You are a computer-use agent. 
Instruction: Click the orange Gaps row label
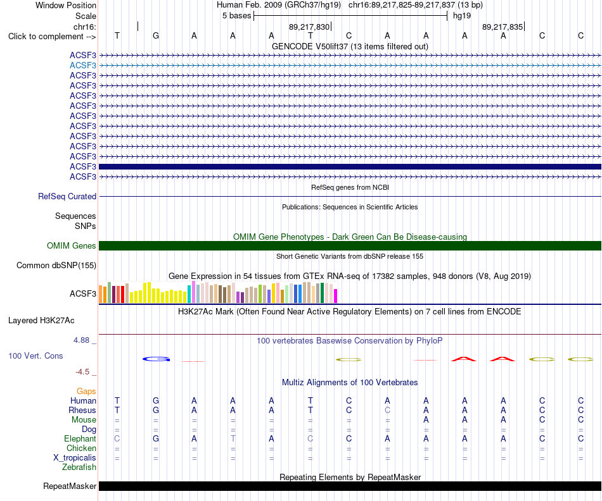pos(86,391)
